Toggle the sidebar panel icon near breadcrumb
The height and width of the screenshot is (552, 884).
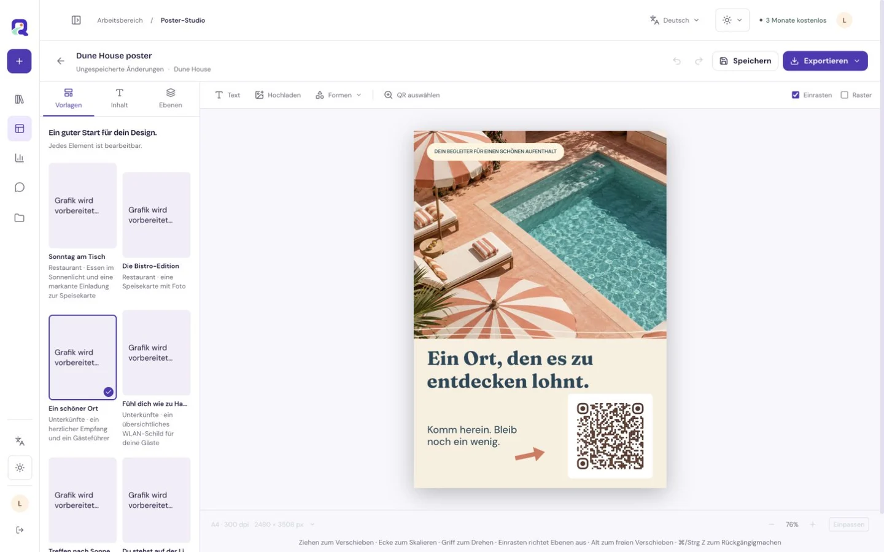click(76, 20)
